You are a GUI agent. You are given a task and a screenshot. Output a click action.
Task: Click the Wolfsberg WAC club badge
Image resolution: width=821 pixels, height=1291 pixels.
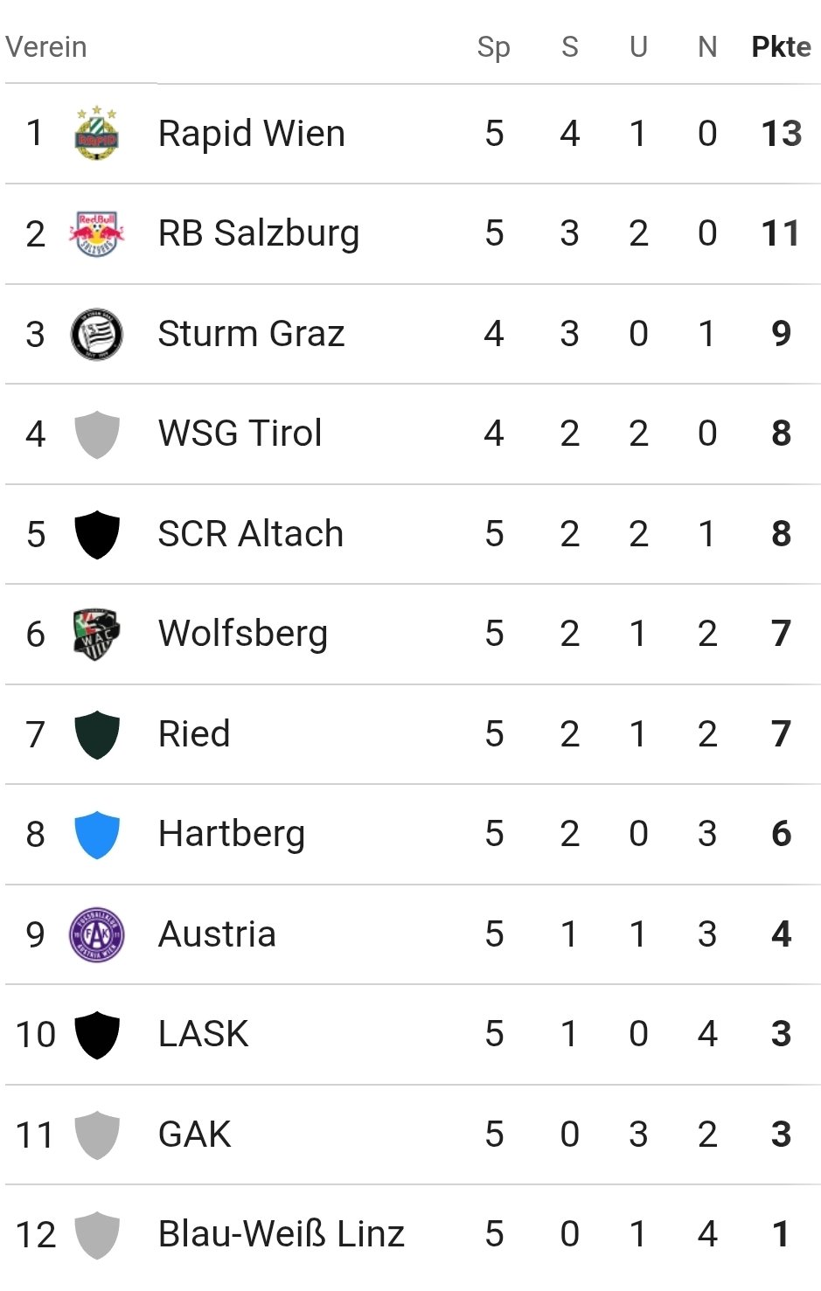click(96, 634)
